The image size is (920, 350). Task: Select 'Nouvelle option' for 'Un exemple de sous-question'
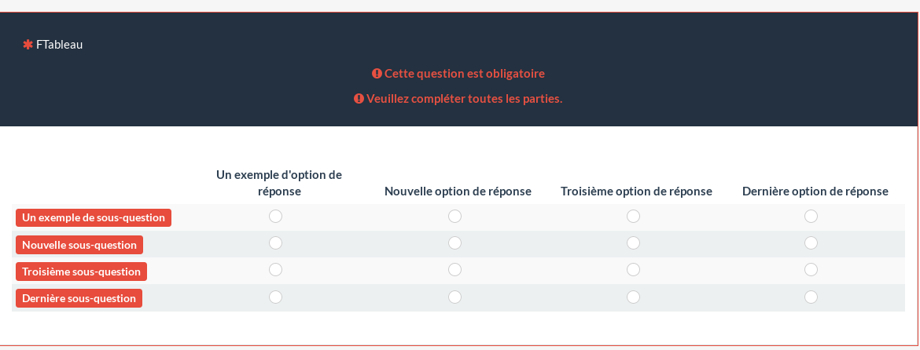[x=454, y=217]
